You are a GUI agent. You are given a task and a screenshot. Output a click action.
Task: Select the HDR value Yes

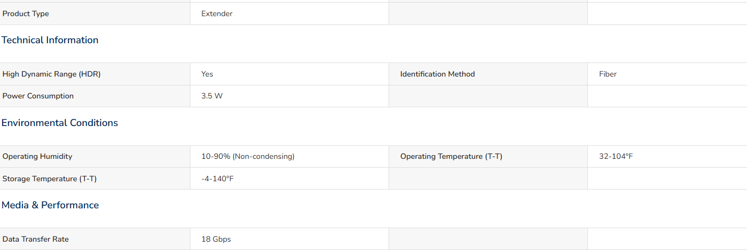click(x=207, y=74)
